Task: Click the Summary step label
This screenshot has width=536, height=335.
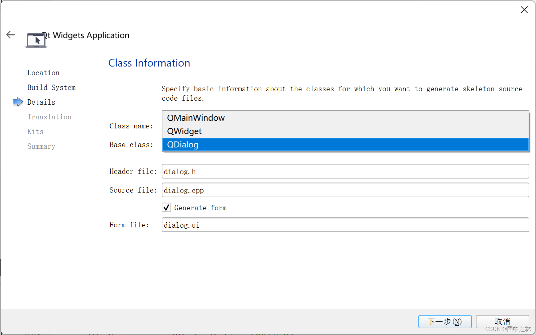Action: 41,146
